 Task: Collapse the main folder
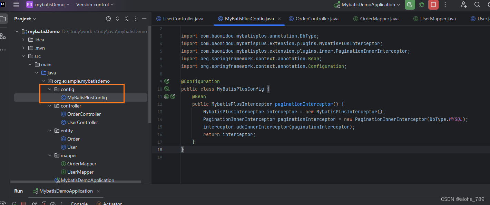pyautogui.click(x=30, y=64)
